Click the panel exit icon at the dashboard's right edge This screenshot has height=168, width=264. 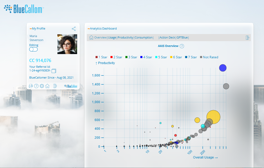click(x=247, y=38)
